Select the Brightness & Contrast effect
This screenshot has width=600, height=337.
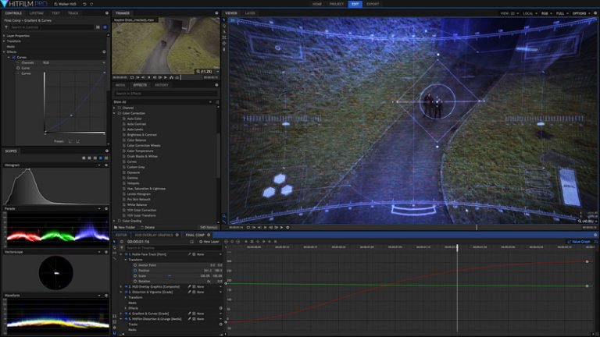pyautogui.click(x=141, y=135)
